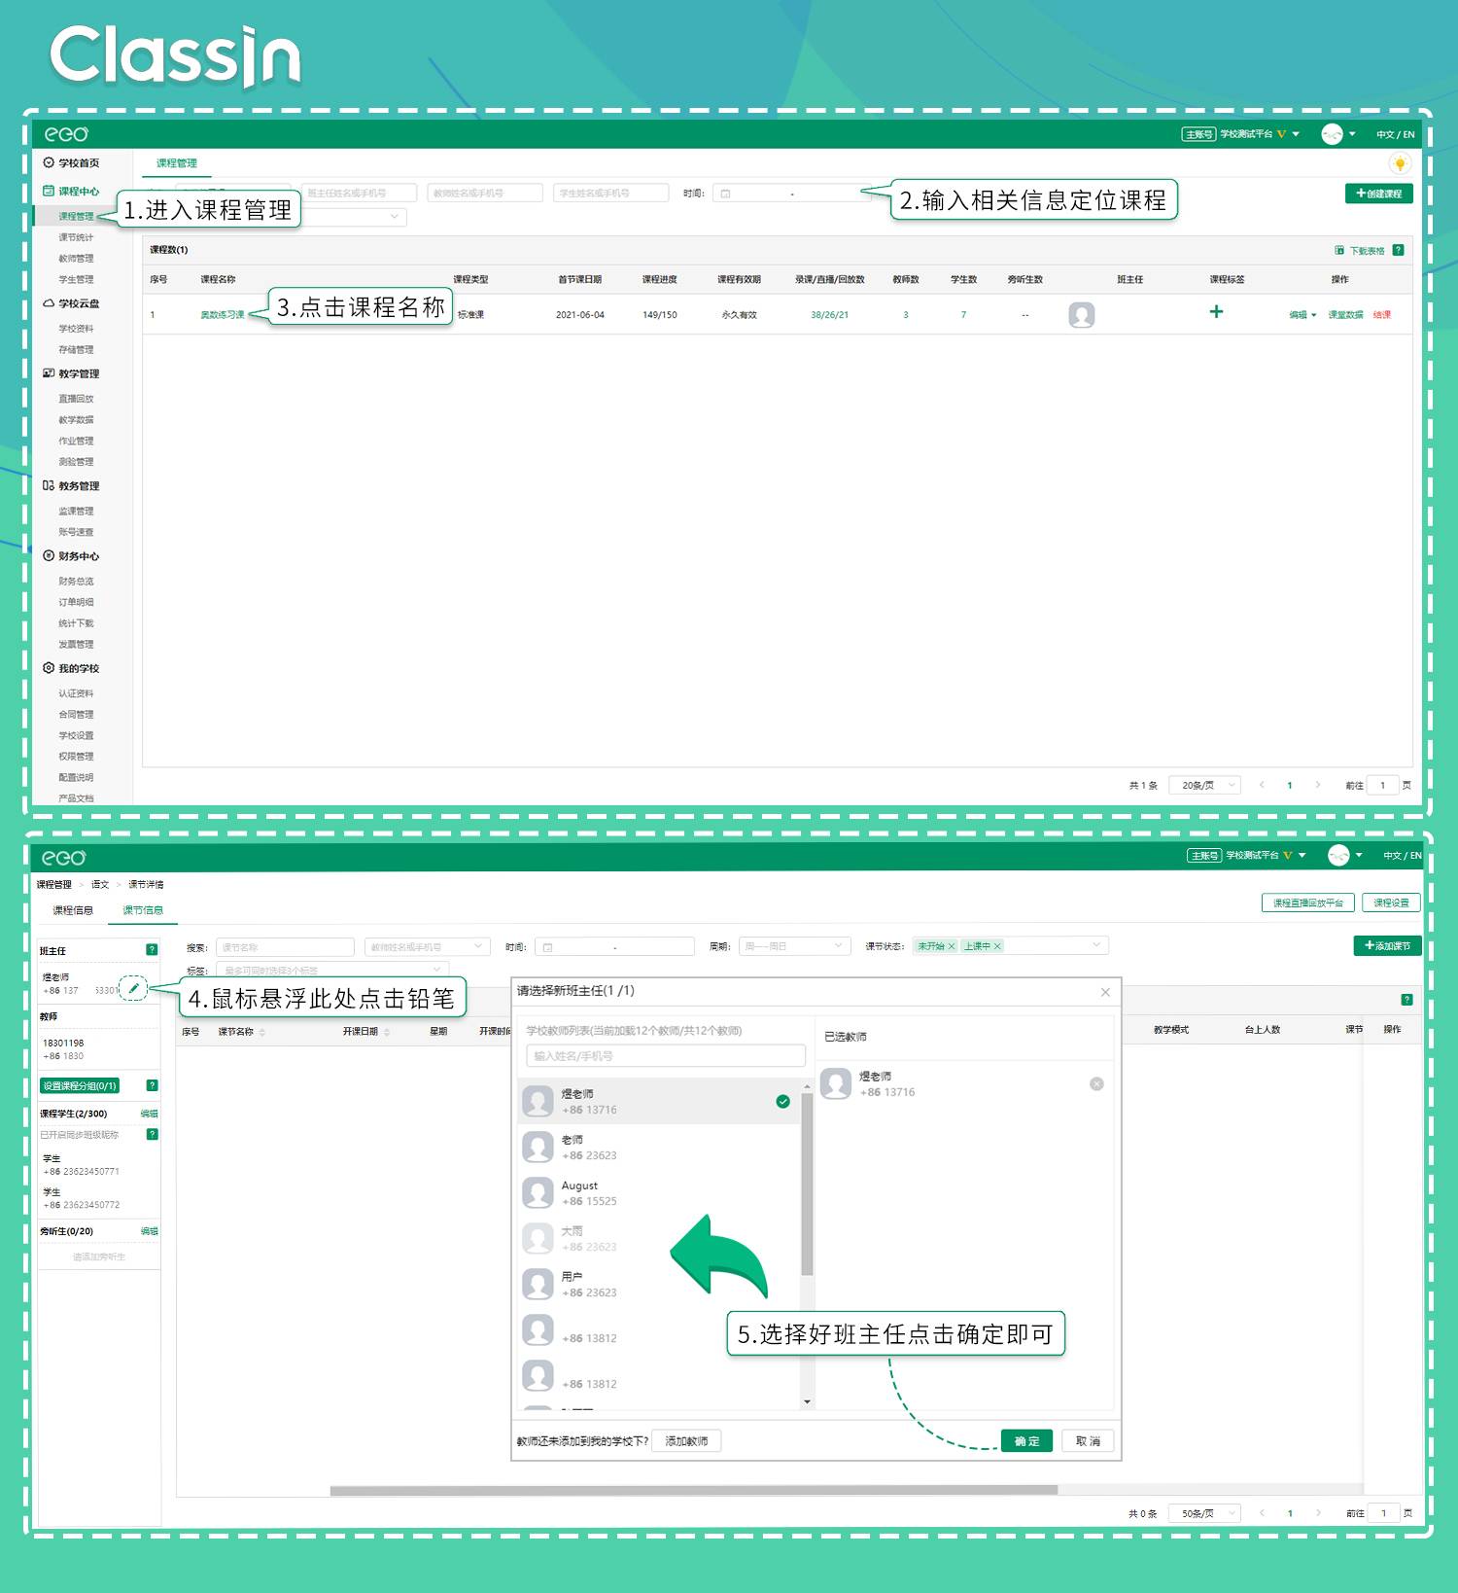Switch to the 课节信息 tab
The width and height of the screenshot is (1458, 1593).
tap(143, 910)
